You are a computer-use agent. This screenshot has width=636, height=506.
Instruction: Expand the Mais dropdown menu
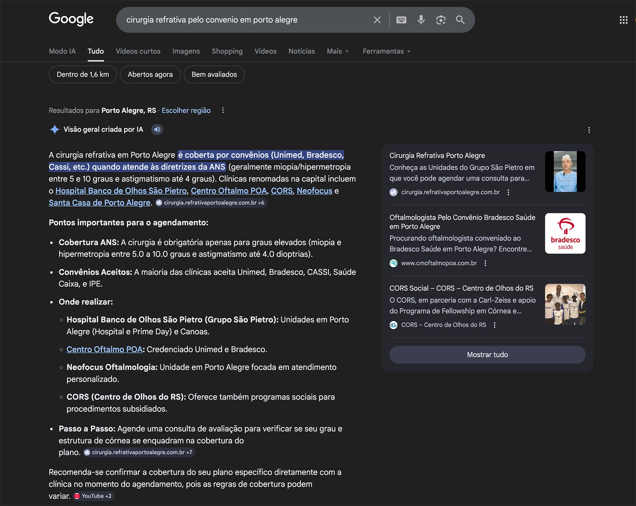click(338, 51)
